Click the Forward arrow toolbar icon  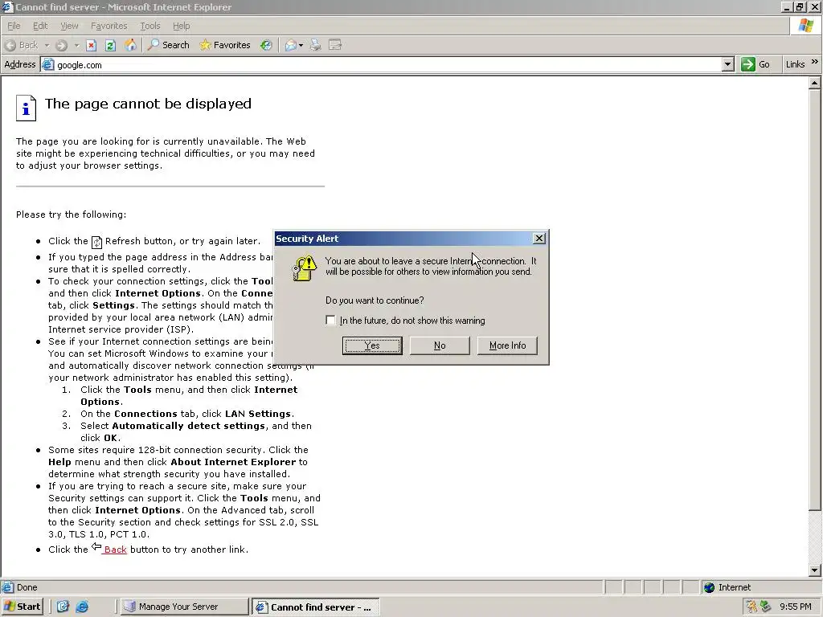(61, 45)
